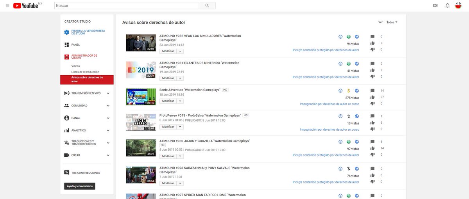Click monetization icon for Sonic Adventure video
The height and width of the screenshot is (199, 469).
349,91
